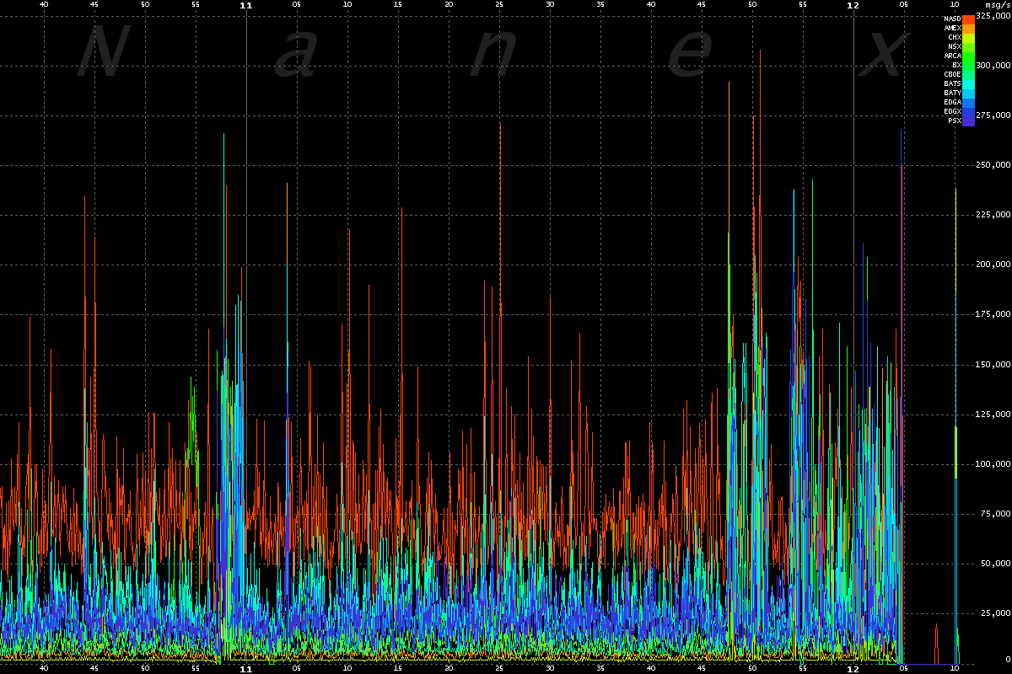The width and height of the screenshot is (1012, 674).
Task: Select the 225,000 y-axis value
Action: click(993, 216)
